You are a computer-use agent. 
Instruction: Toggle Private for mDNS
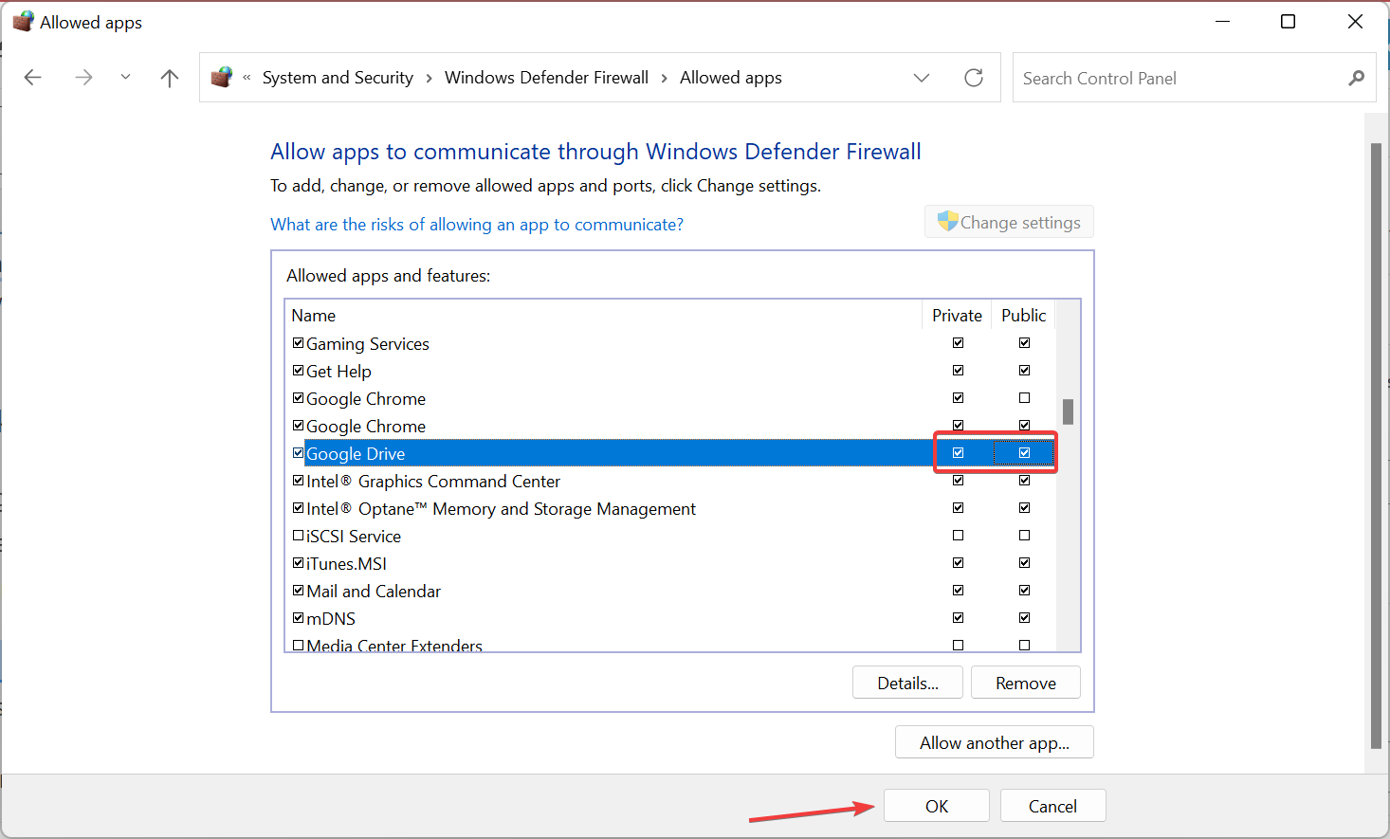tap(958, 618)
